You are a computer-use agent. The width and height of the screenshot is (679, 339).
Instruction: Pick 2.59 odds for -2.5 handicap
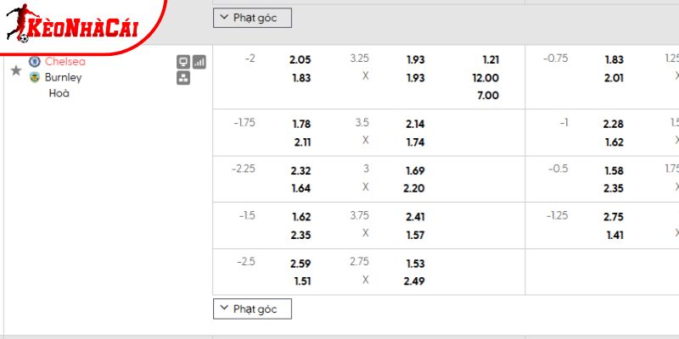[x=300, y=264]
